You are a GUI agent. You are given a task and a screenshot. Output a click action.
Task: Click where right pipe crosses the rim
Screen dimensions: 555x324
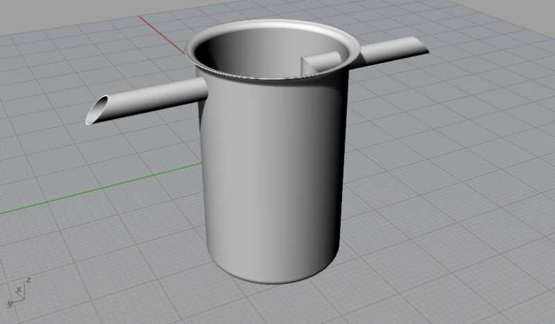coord(354,56)
